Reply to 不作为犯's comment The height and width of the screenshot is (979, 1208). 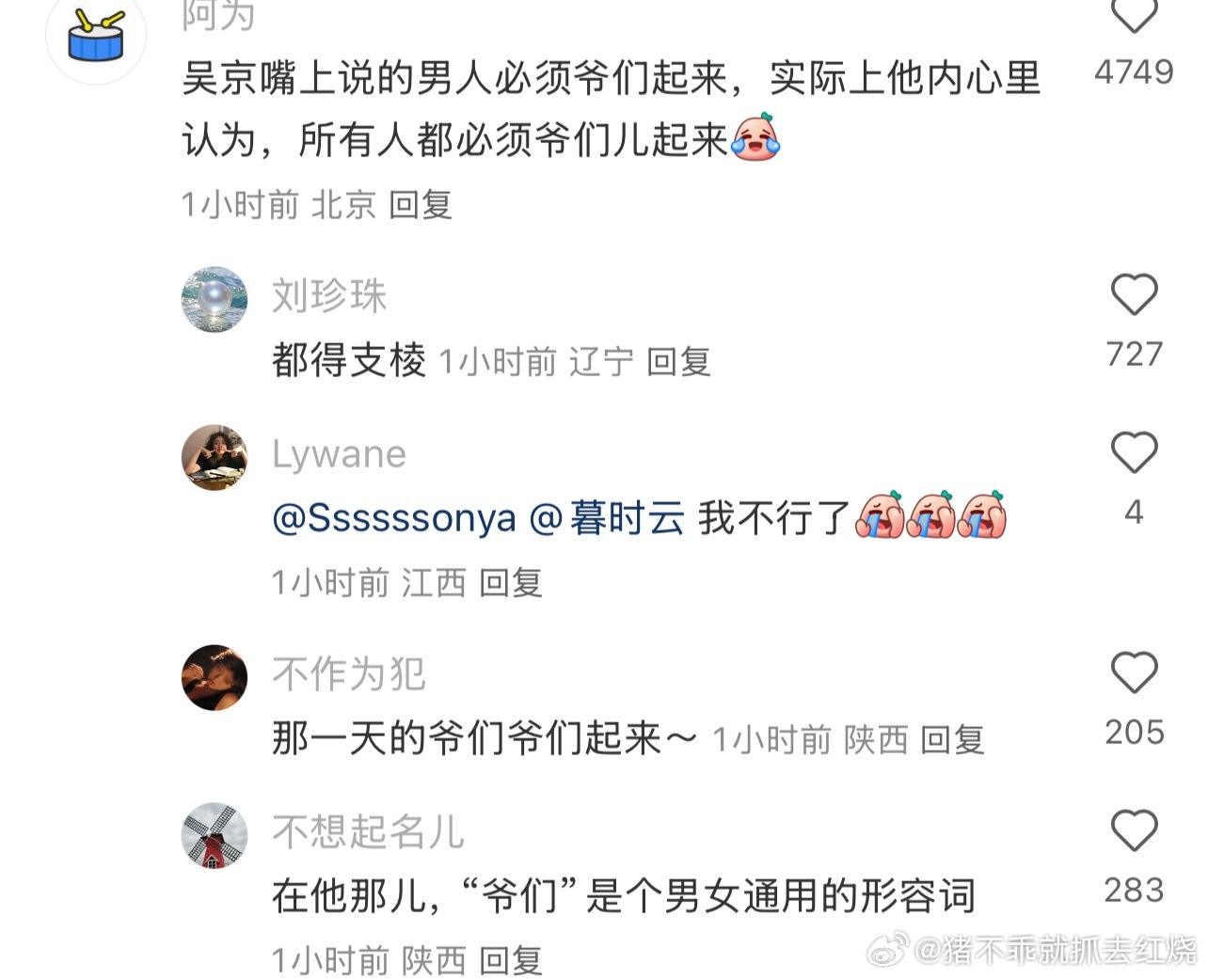pyautogui.click(x=952, y=739)
